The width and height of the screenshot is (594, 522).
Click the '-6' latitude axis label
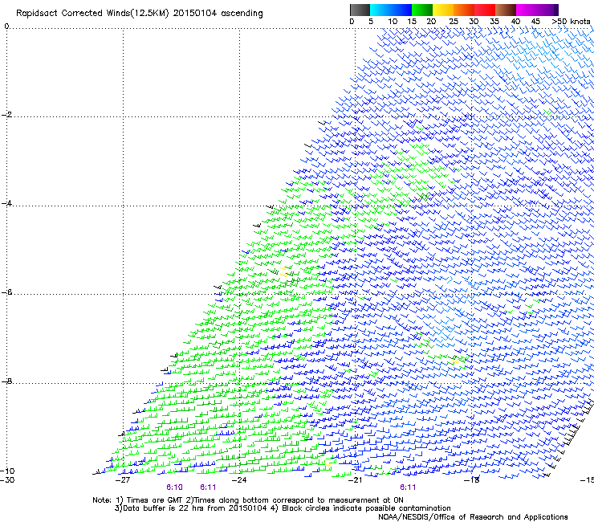point(6,292)
